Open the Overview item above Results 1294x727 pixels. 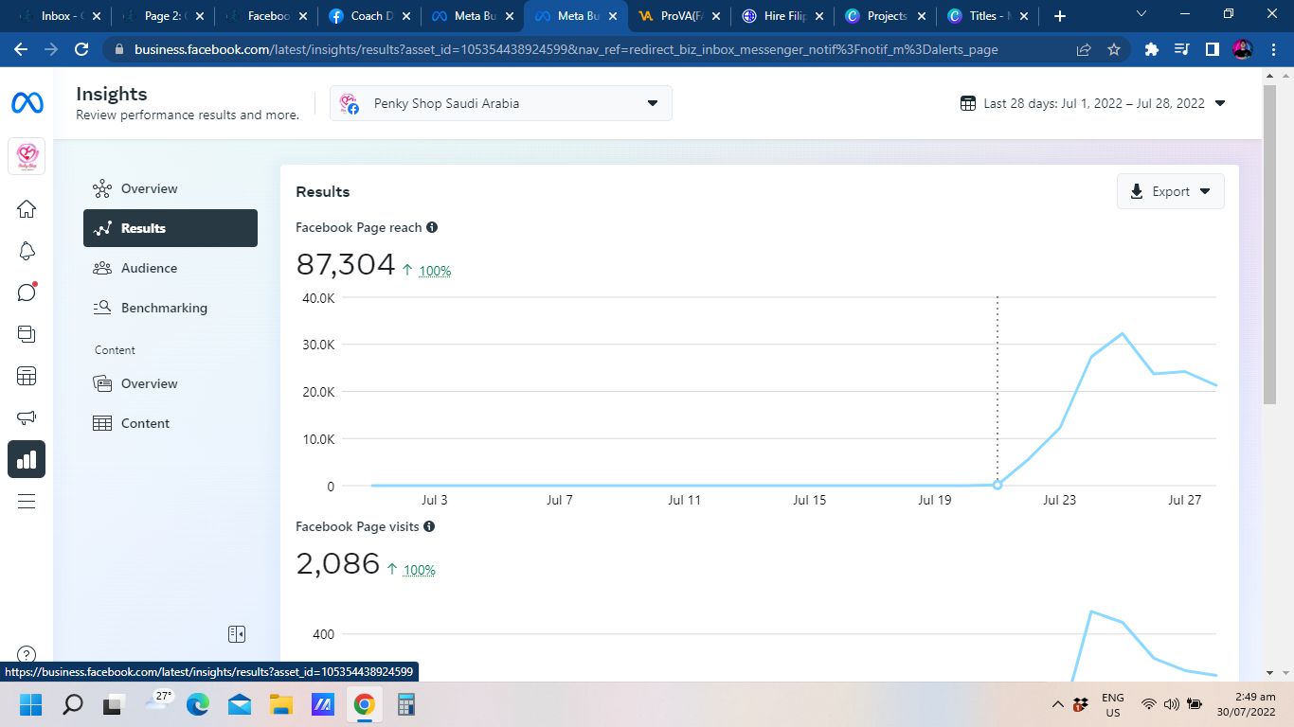coord(171,188)
